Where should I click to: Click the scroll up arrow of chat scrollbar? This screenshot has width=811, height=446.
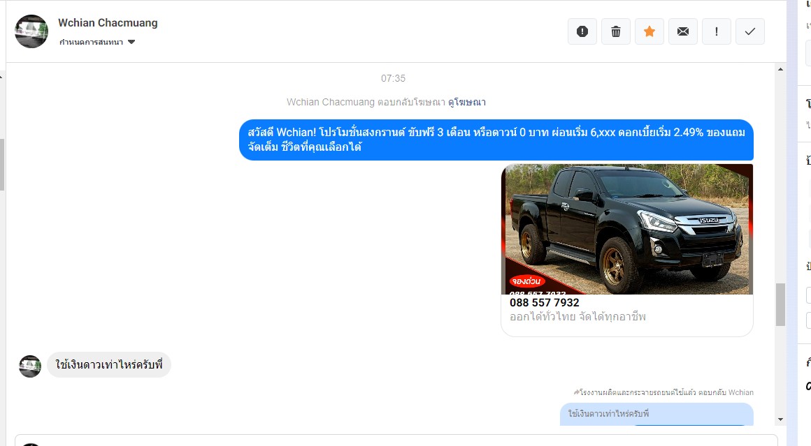point(780,69)
